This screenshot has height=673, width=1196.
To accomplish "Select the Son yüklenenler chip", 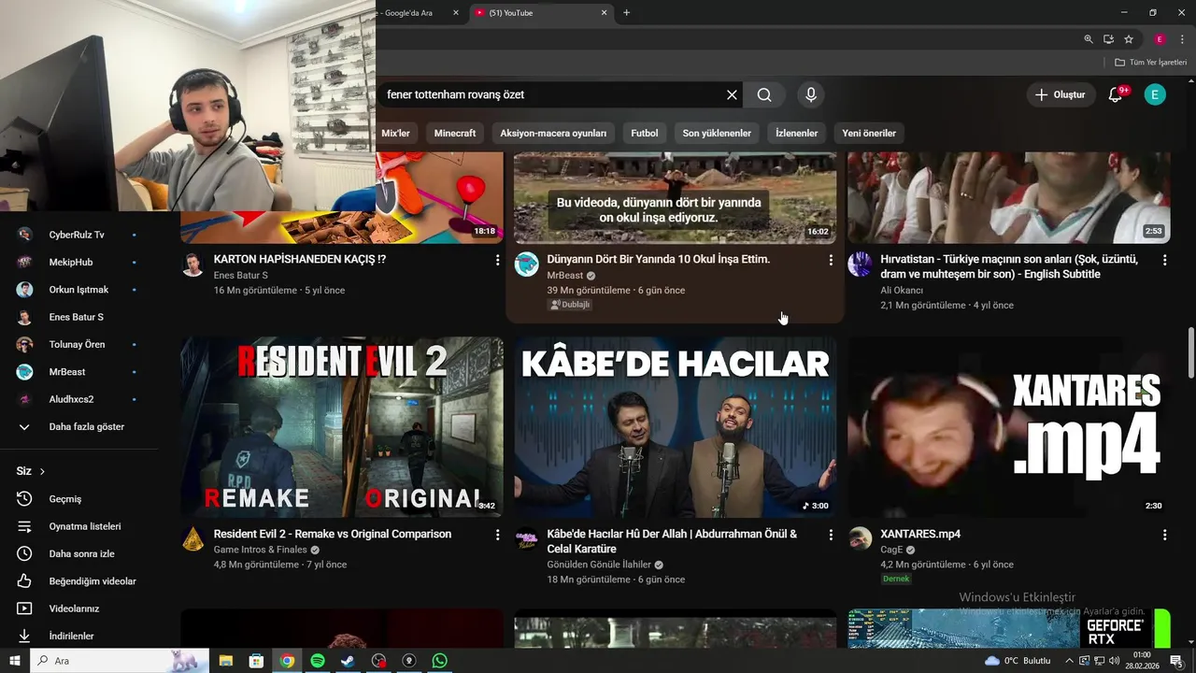I will click(717, 133).
